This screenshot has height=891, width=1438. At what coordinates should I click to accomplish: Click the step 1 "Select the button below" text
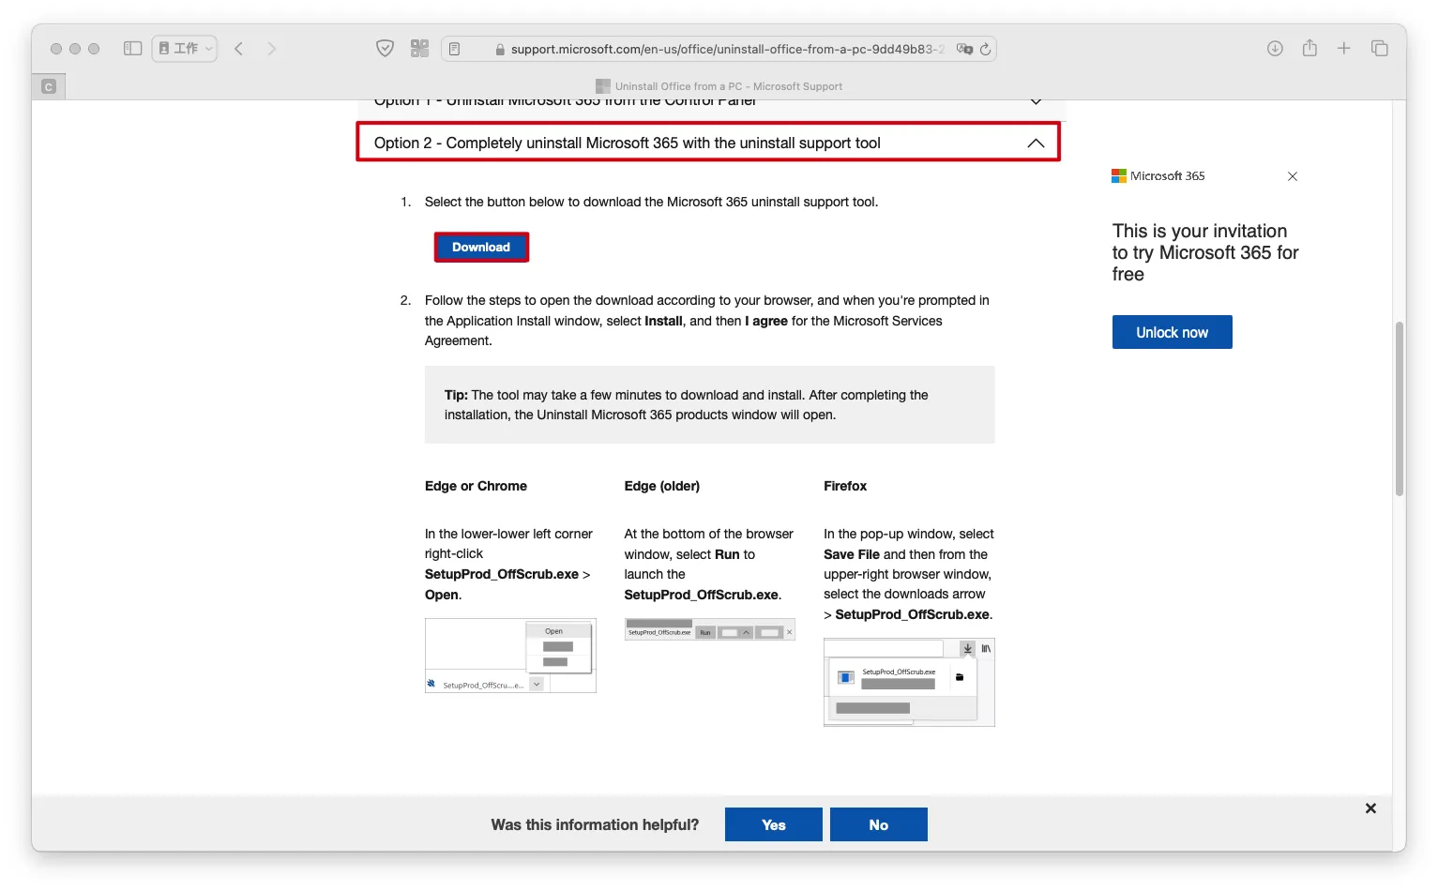click(651, 202)
